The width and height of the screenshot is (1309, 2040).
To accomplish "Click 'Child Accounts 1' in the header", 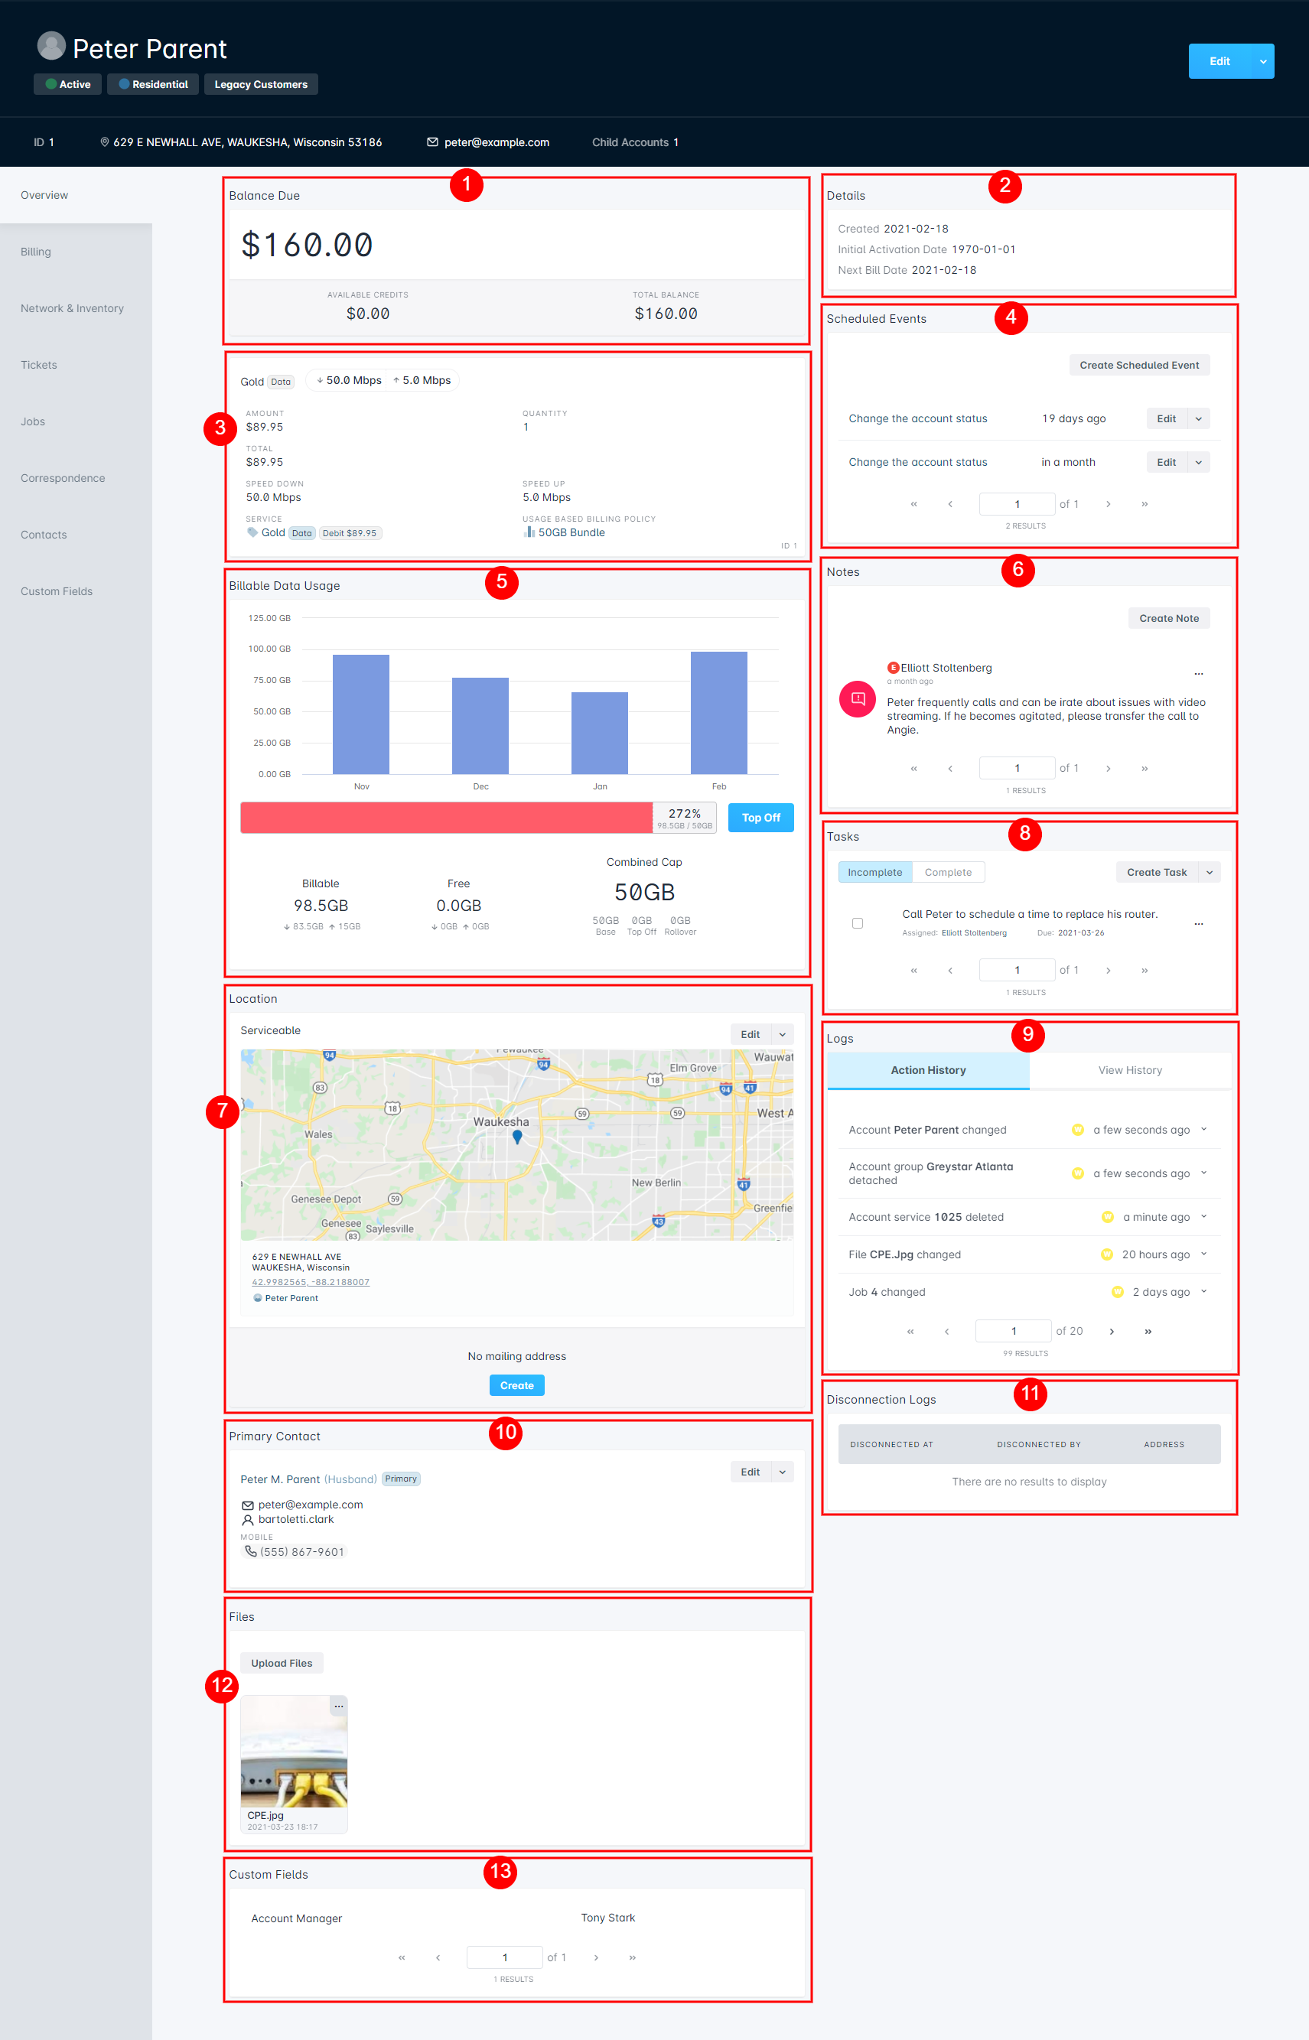I will (x=635, y=142).
